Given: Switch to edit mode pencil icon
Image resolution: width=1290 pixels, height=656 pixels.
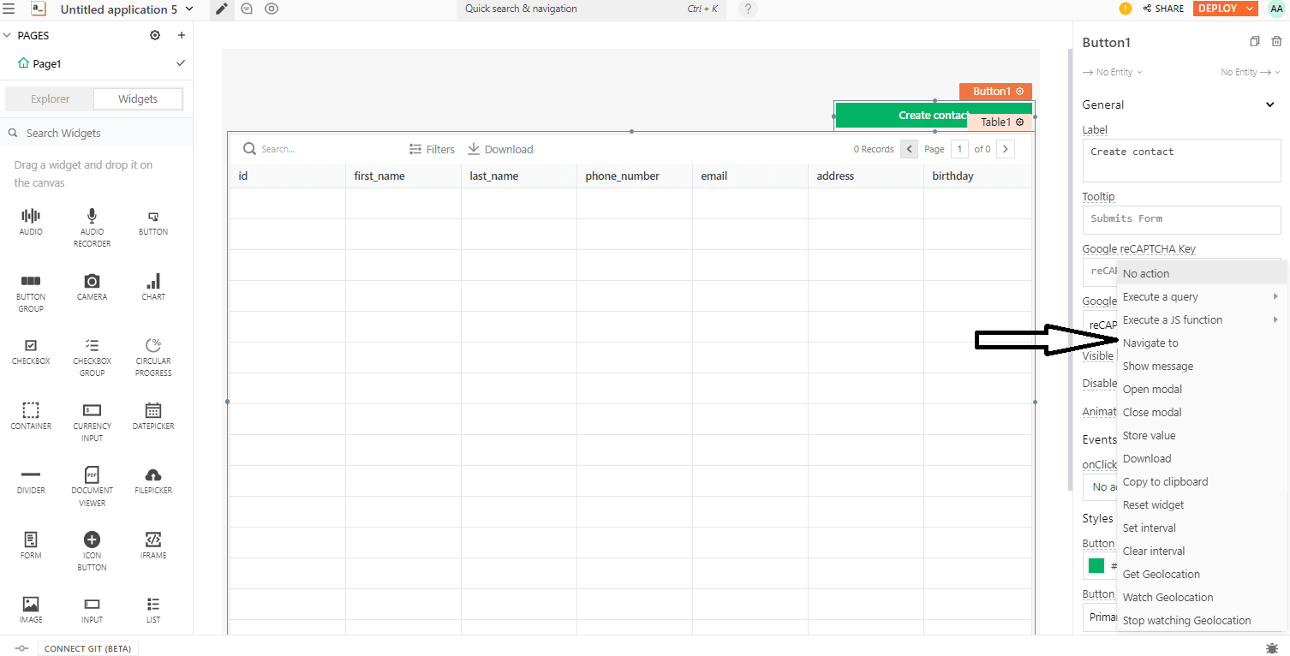Looking at the screenshot, I should pyautogui.click(x=222, y=9).
